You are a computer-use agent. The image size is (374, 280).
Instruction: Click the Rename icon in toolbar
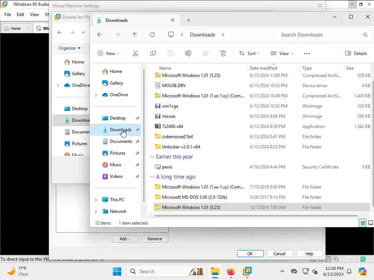(188, 53)
